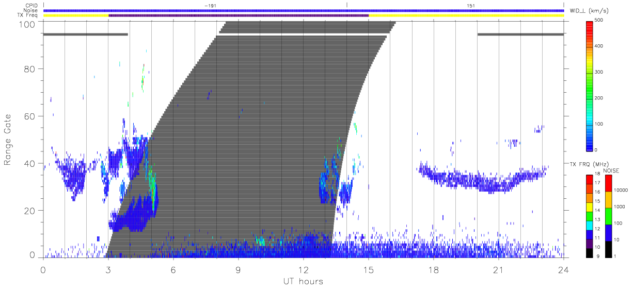The width and height of the screenshot is (634, 292).
Task: Click the black 1–10 swatch in NOISE legend
Action: click(608, 249)
